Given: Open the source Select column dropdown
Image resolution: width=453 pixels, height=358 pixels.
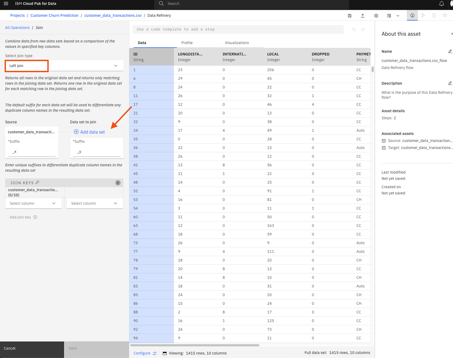Looking at the screenshot, I should click(x=33, y=203).
